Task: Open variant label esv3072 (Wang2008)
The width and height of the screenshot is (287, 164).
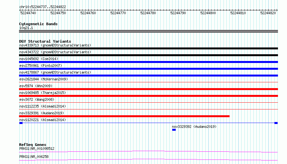Action: 37,99
